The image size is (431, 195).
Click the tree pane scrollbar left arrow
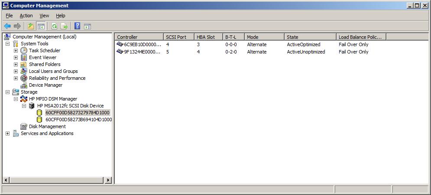pos(6,180)
